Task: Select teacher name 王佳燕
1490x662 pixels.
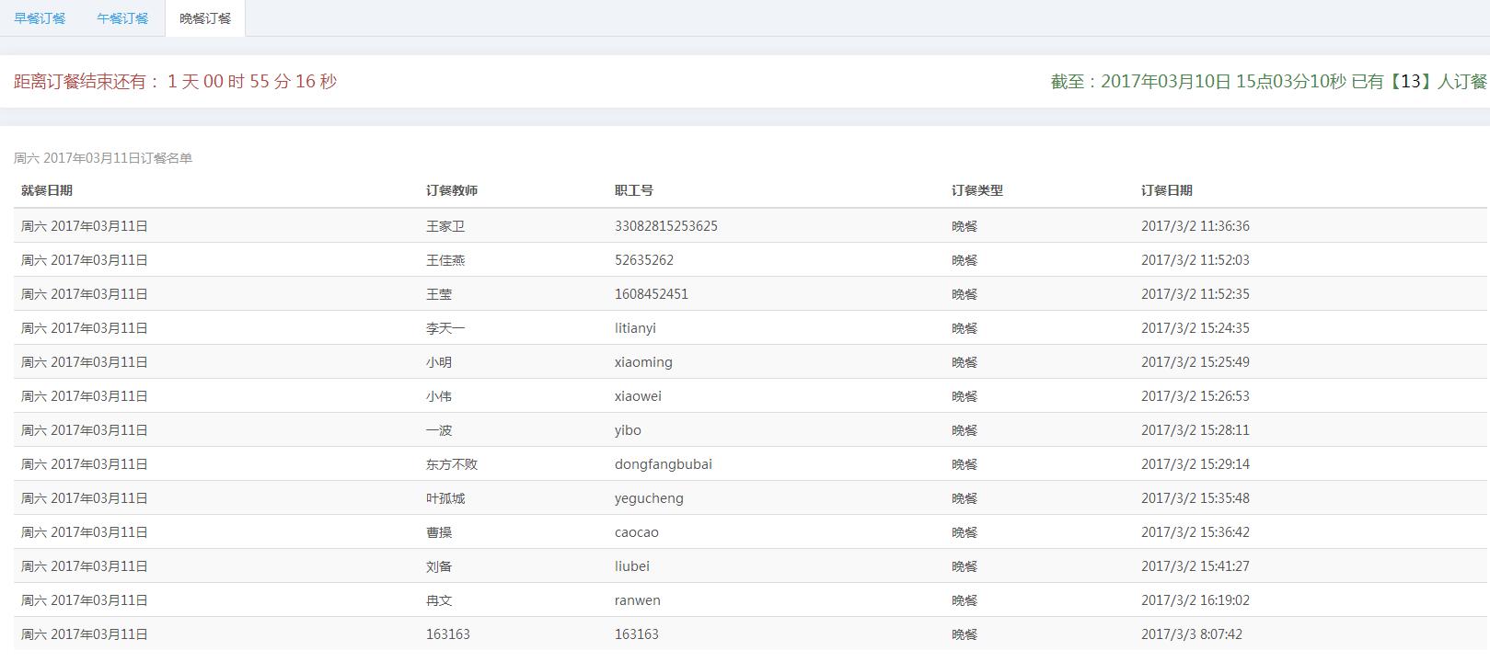Action: point(445,260)
